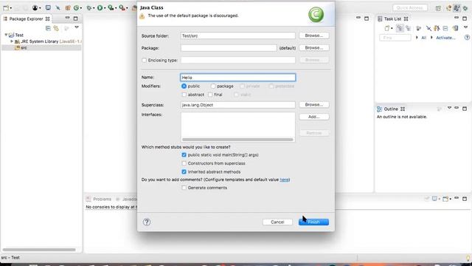Screen dimensions: 472x266
Task: Click the New Task icon in Task List
Action: 387,28
